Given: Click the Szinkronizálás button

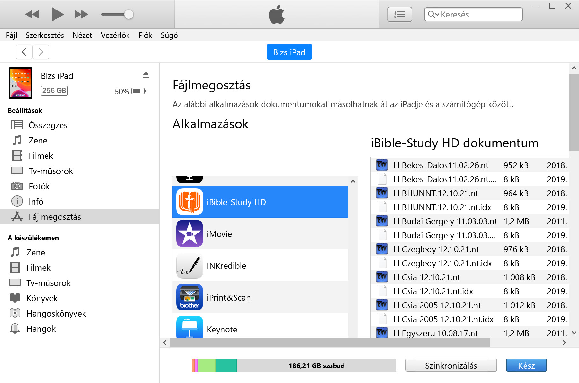Looking at the screenshot, I should 451,365.
